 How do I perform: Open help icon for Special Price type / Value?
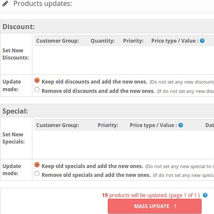[x=181, y=125]
